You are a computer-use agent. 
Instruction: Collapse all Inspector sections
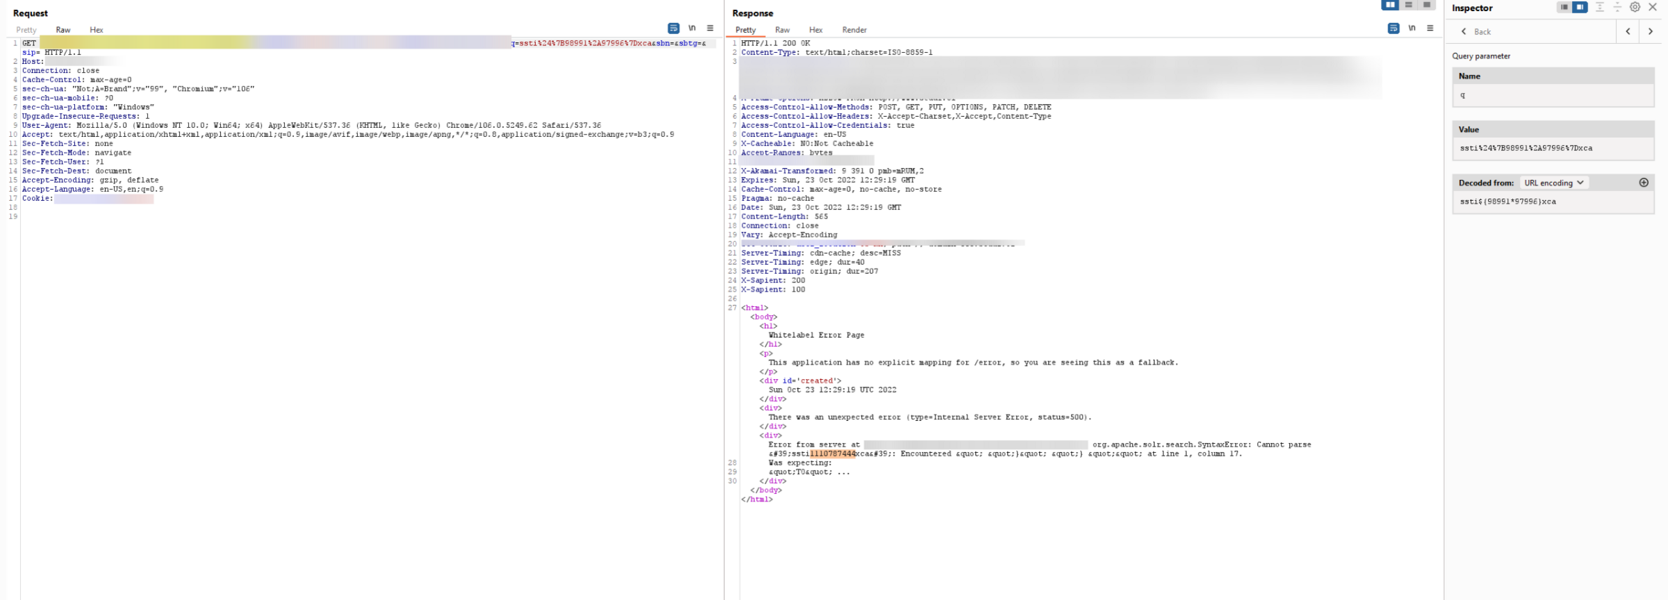(1617, 7)
